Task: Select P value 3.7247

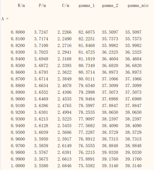Action: click(x=41, y=32)
